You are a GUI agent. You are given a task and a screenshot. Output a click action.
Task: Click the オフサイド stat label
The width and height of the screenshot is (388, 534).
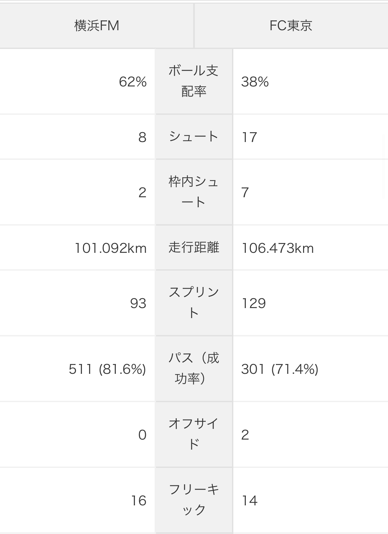[194, 434]
